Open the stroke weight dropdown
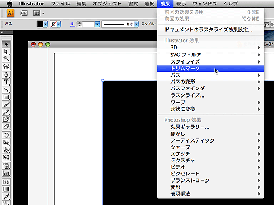 [98, 24]
